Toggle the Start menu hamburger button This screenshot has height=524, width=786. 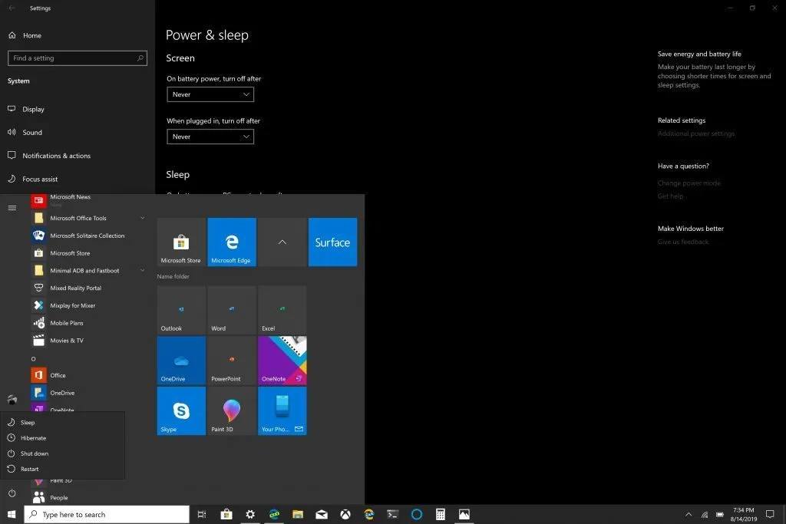click(x=12, y=208)
